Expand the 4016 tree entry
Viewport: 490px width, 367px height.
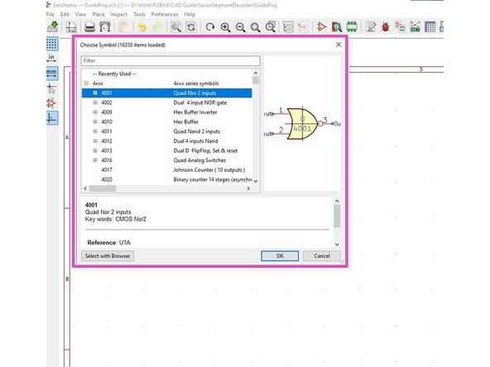point(95,160)
